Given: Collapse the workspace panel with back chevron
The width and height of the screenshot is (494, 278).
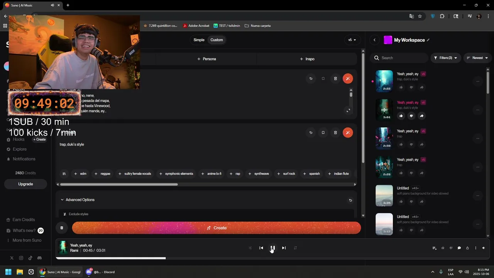Looking at the screenshot, I should (x=374, y=40).
